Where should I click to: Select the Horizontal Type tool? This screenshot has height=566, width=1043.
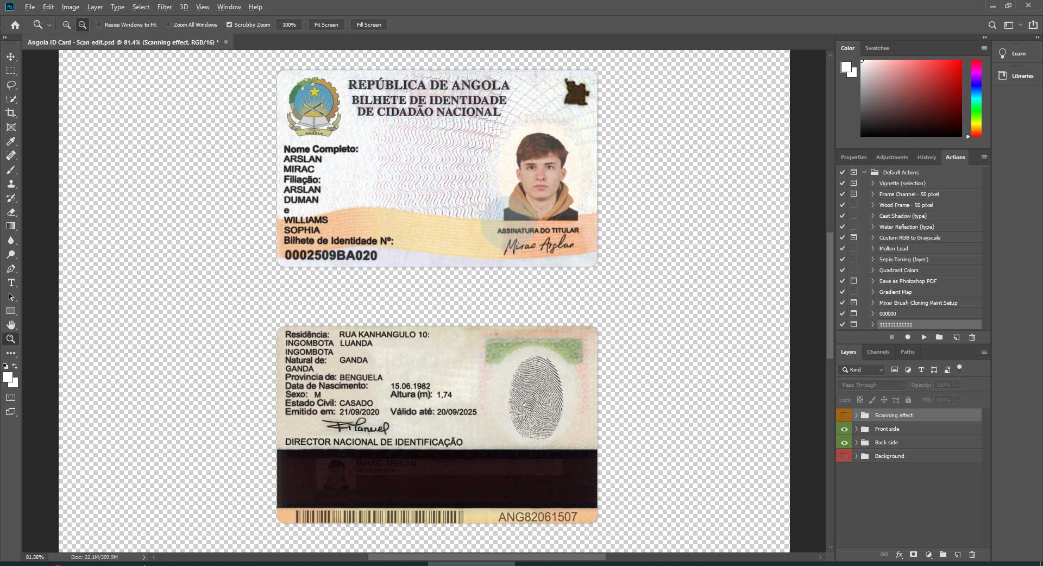pos(11,283)
